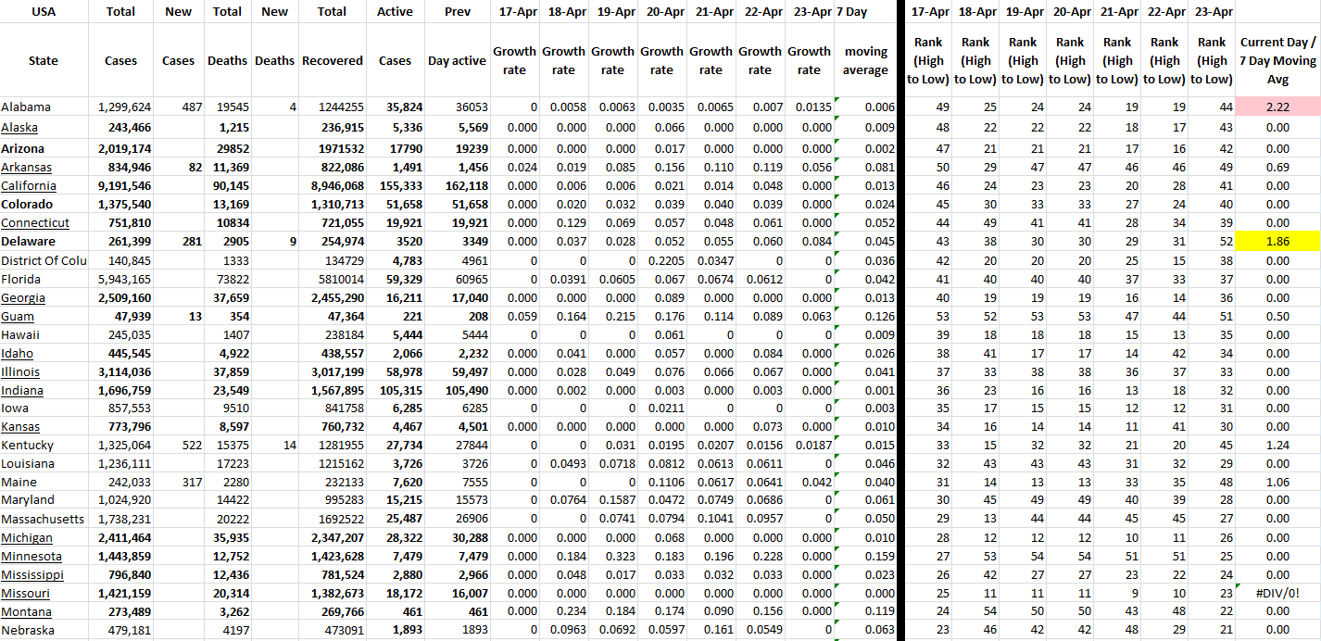Open the Guam link
The image size is (1321, 641).
[18, 316]
